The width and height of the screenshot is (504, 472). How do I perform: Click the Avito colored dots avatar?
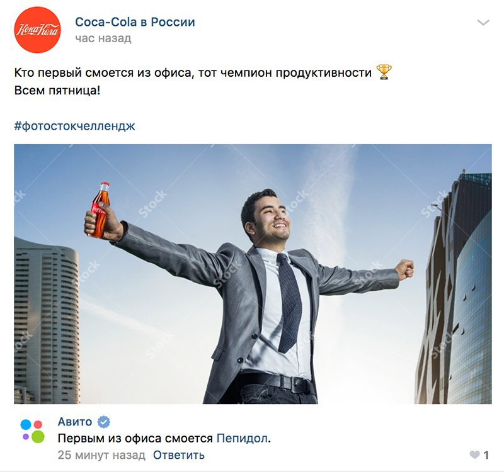pos(33,431)
